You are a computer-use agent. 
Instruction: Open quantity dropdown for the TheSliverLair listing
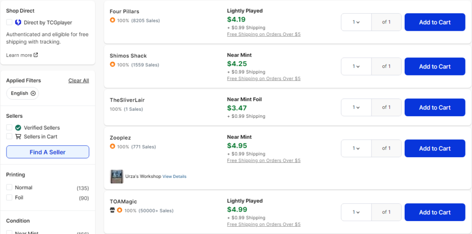coord(356,107)
